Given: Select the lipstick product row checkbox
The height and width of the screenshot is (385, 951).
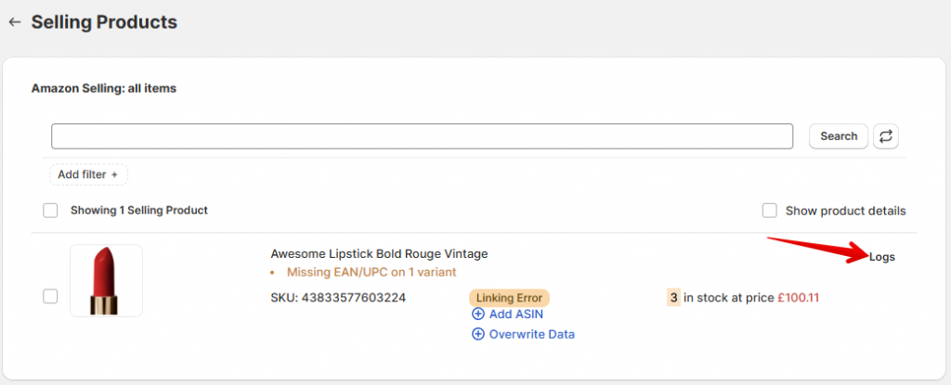Looking at the screenshot, I should [x=51, y=296].
